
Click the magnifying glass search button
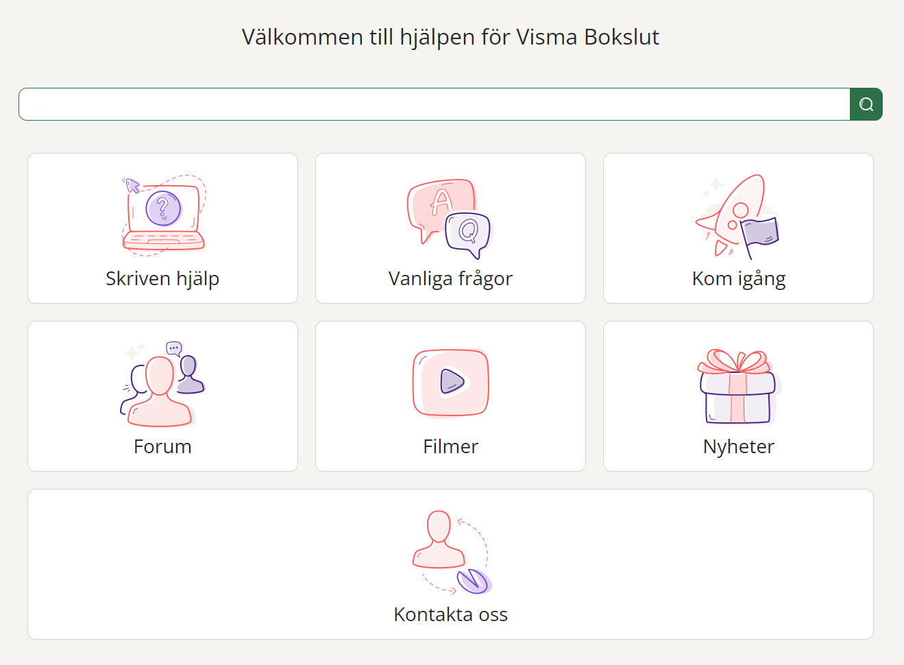pos(866,104)
